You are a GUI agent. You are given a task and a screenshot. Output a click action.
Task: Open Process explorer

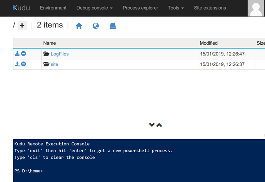pyautogui.click(x=140, y=8)
